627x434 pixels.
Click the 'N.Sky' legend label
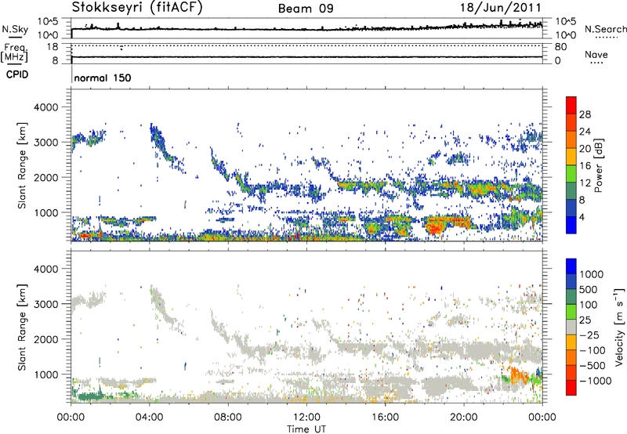[15, 29]
